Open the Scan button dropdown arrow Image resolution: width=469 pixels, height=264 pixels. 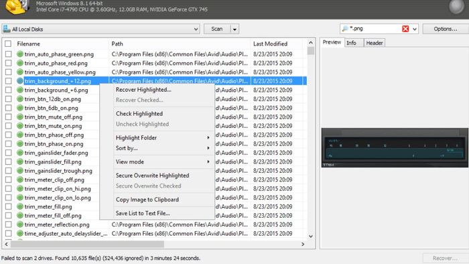234,29
